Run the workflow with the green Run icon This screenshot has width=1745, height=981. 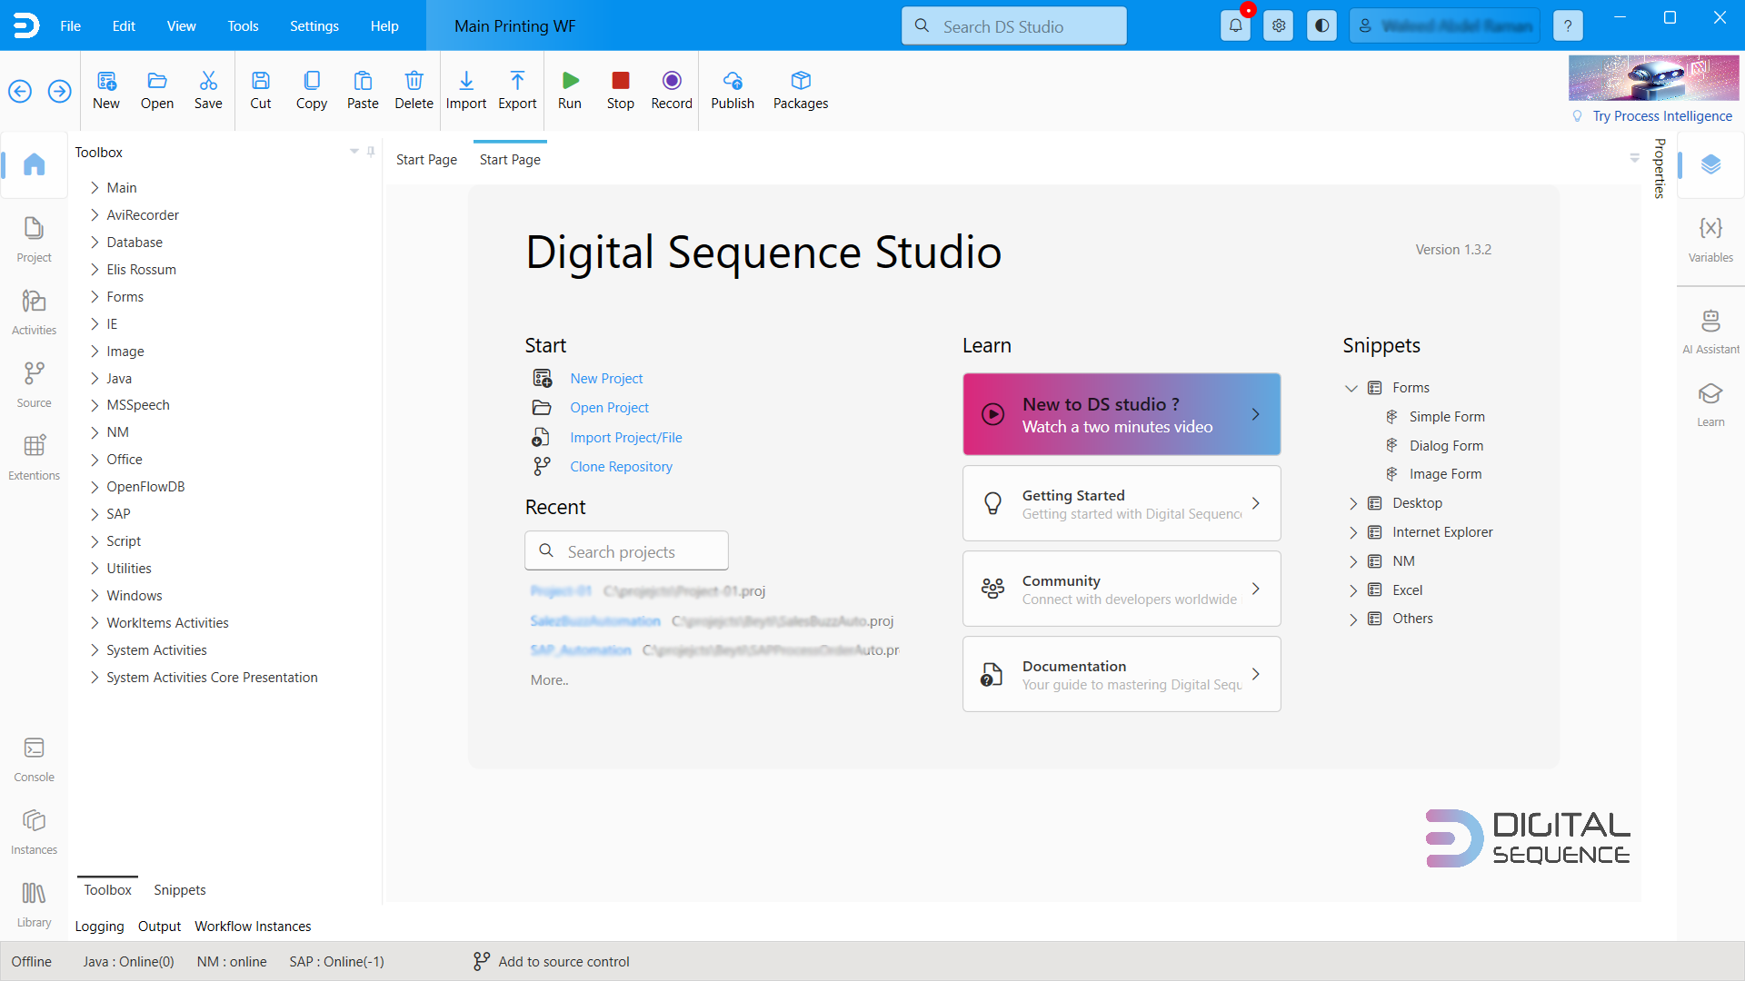[570, 90]
